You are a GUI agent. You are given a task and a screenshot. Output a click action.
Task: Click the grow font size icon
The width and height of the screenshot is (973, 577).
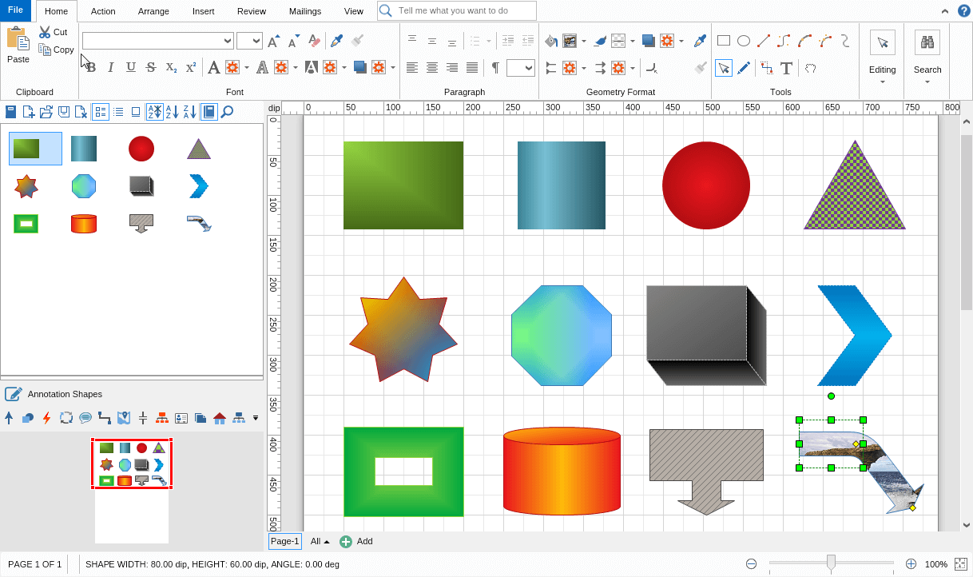click(x=274, y=41)
